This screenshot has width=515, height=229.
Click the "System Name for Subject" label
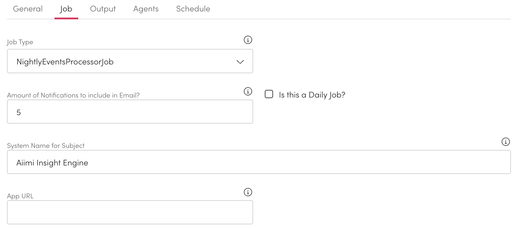click(46, 146)
